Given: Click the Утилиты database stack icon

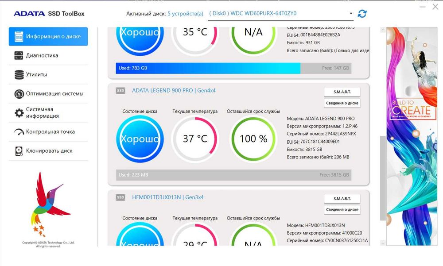Looking at the screenshot, I should 19,74.
